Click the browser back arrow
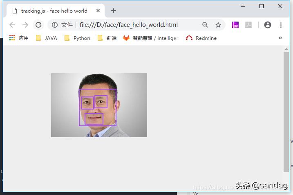The height and width of the screenshot is (195, 293). point(12,25)
